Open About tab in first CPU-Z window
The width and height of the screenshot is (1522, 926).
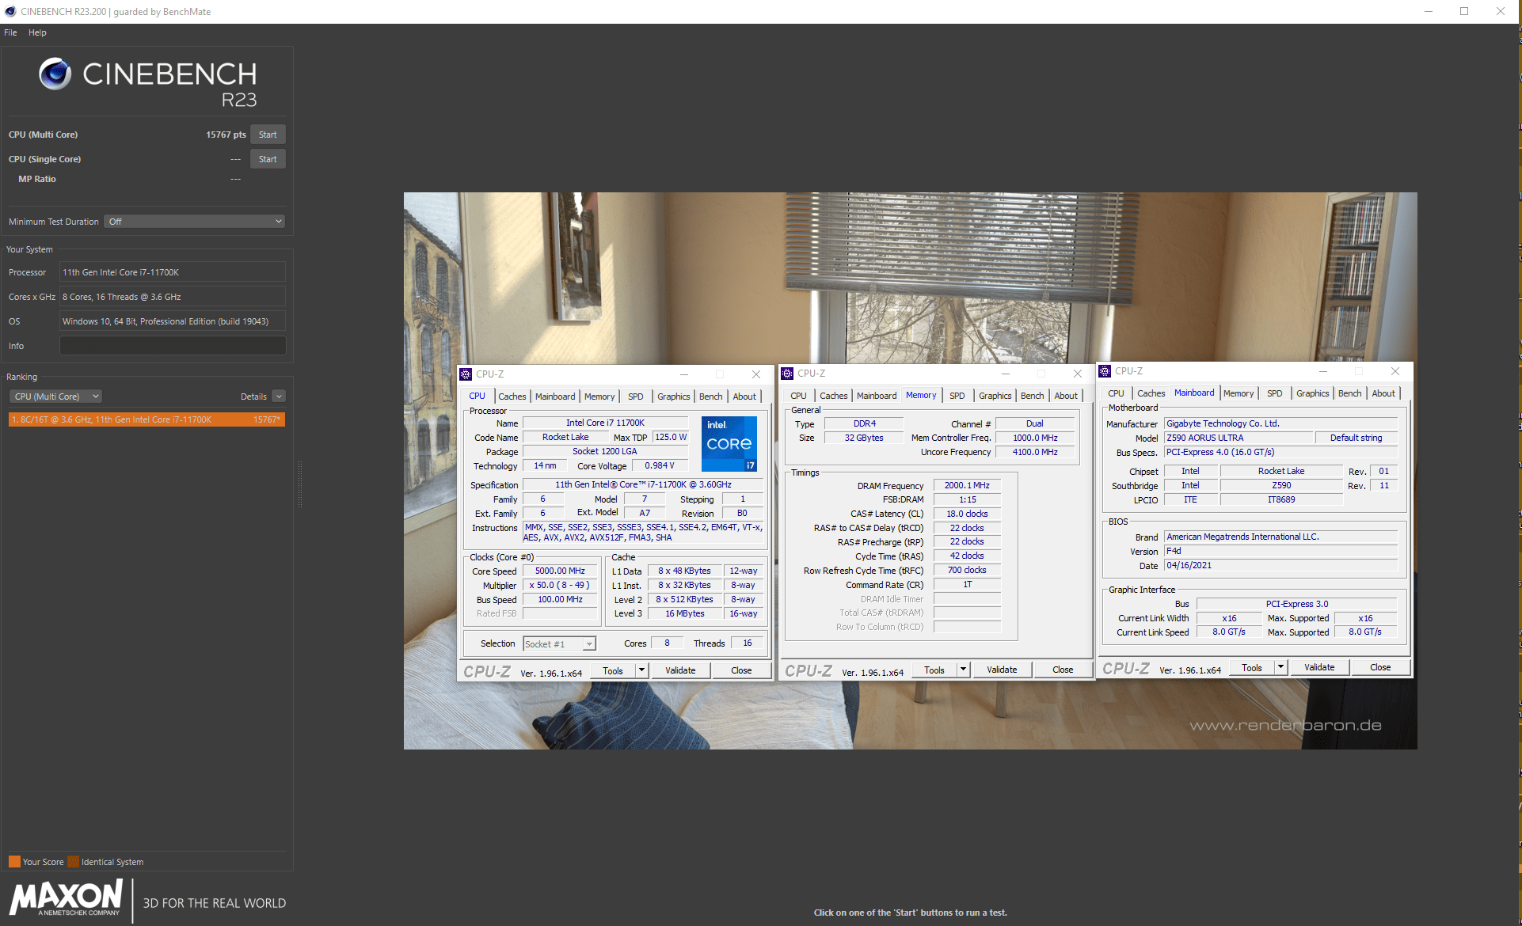pyautogui.click(x=744, y=397)
